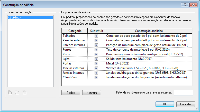
Task: Confirm with the OK button
Action: 165,104
